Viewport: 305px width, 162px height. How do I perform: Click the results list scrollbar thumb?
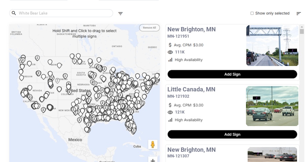click(302, 31)
